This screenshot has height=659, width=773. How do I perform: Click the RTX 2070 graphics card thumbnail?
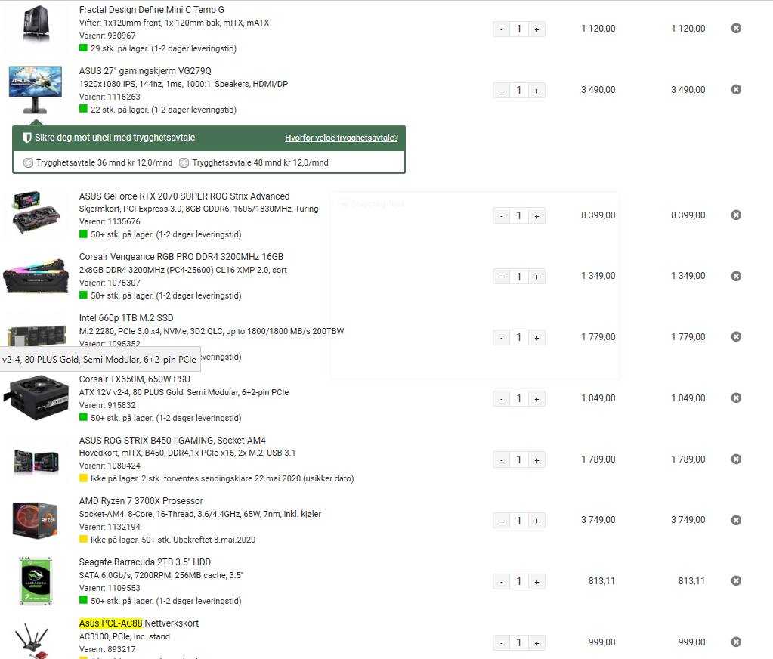36,213
